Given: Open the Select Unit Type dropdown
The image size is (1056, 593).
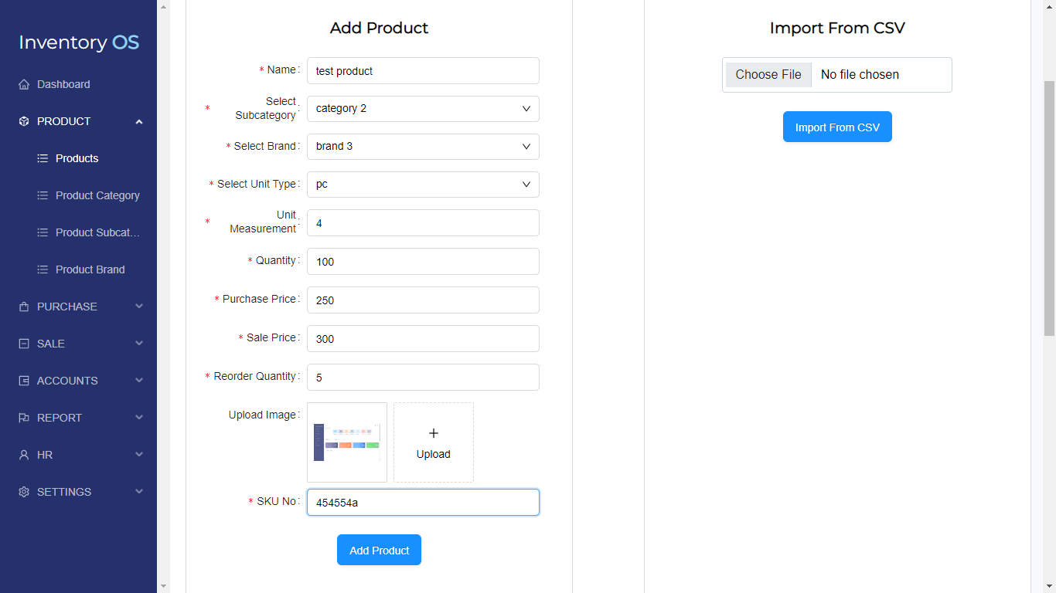Looking at the screenshot, I should tap(423, 185).
